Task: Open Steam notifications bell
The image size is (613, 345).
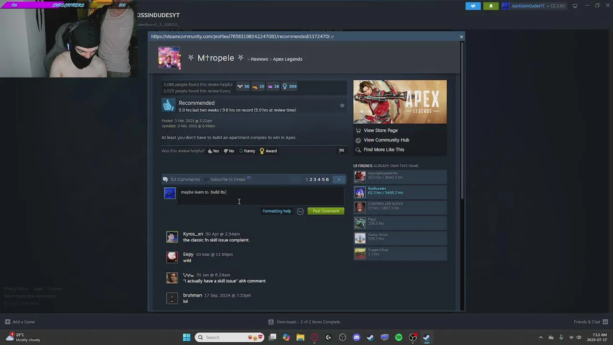Action: point(491,6)
